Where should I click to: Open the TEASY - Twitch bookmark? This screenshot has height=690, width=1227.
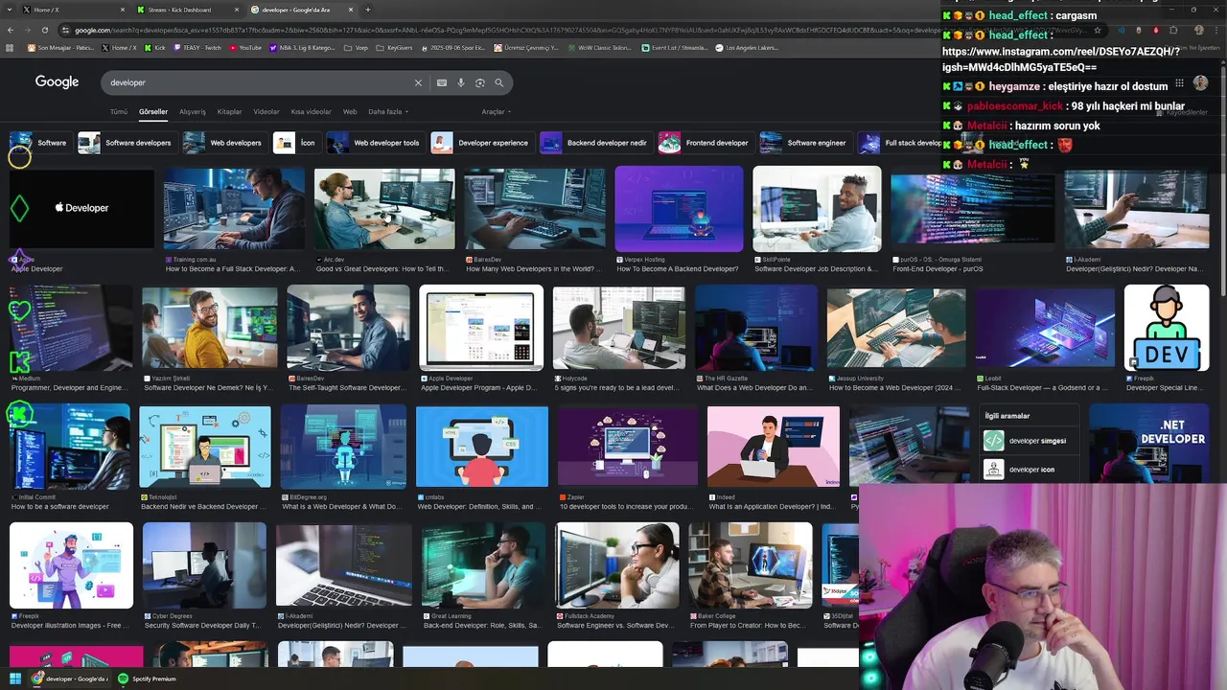[x=199, y=47]
